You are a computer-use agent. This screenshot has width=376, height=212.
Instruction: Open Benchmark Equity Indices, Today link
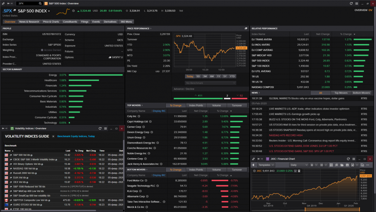pyautogui.click(x=76, y=136)
